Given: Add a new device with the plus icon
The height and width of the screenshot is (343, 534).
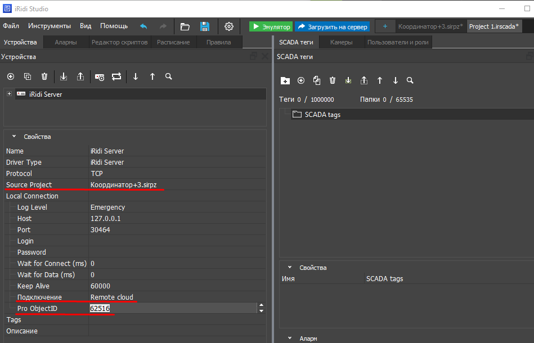Looking at the screenshot, I should click(10, 76).
